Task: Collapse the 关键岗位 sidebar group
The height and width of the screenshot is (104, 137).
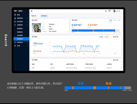Action: [27, 25]
